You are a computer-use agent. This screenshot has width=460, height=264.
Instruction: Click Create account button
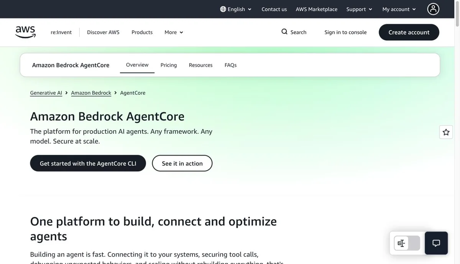409,32
